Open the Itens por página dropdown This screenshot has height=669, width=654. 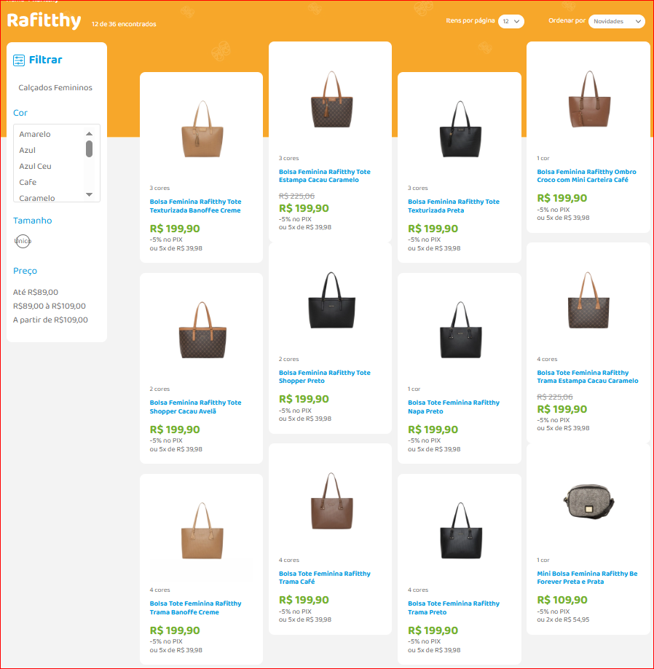tap(511, 22)
